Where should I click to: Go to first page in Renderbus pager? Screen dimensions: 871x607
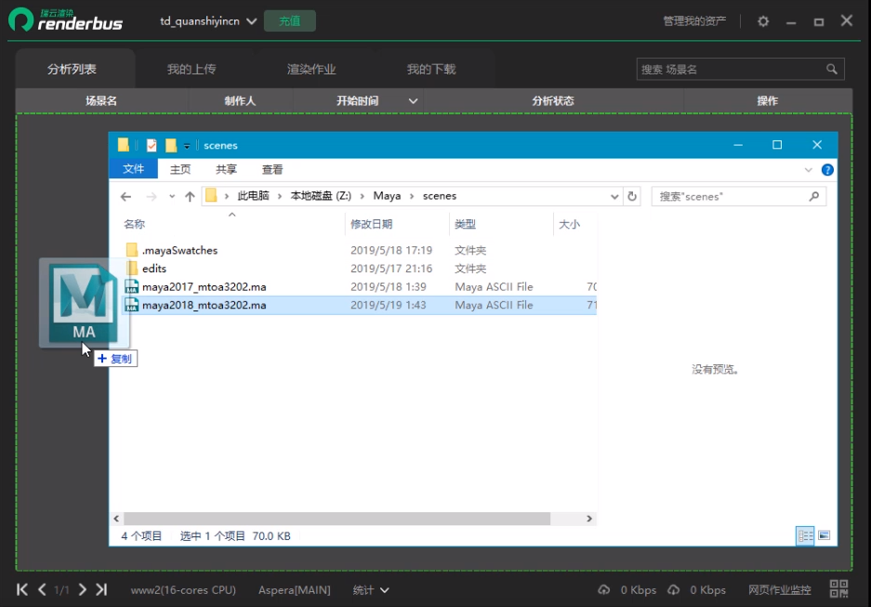[22, 589]
